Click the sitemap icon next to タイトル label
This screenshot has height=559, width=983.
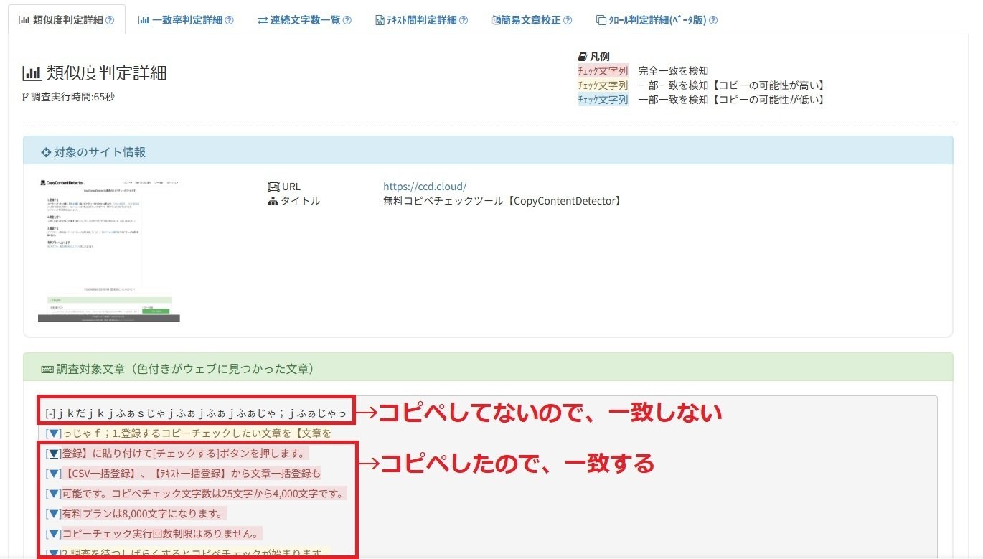pos(273,201)
